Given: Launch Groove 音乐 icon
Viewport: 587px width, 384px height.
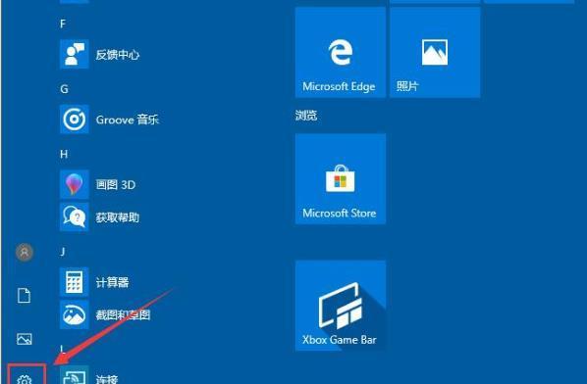Looking at the screenshot, I should 75,120.
